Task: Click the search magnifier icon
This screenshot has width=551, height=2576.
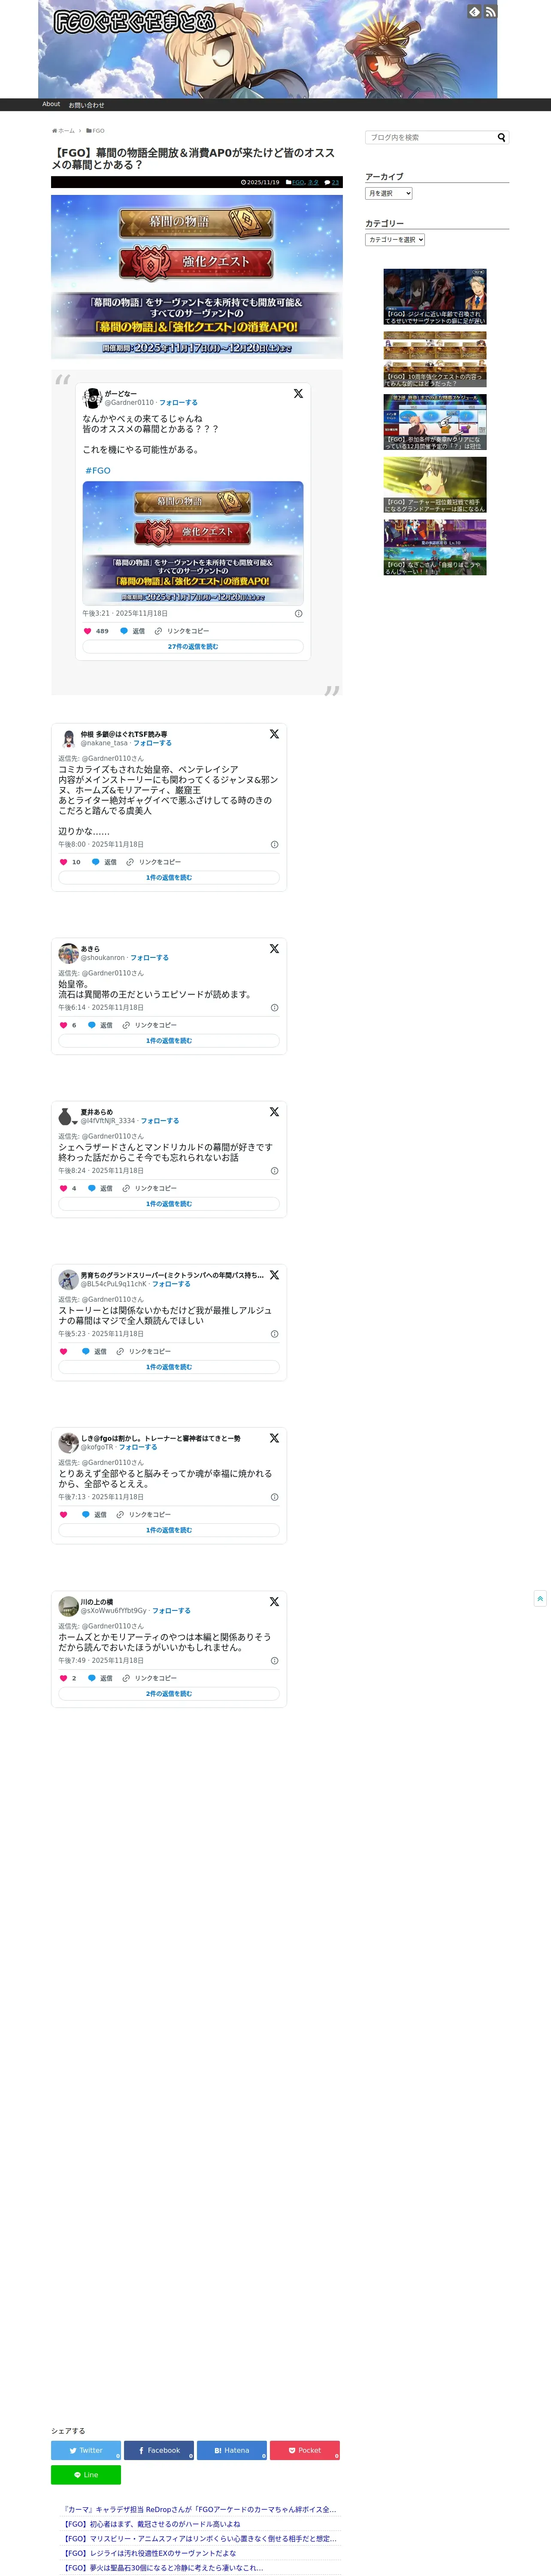Action: [502, 137]
